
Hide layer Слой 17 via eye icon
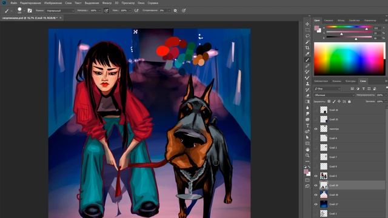316,204
